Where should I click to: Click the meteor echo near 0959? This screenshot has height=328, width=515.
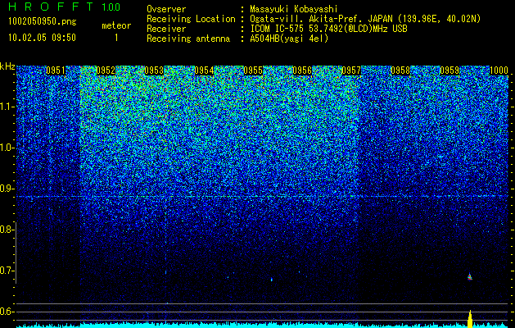(470, 276)
